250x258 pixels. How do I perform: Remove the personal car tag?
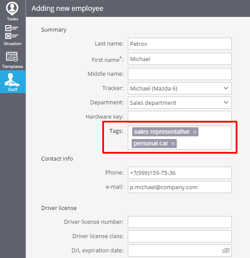click(173, 144)
